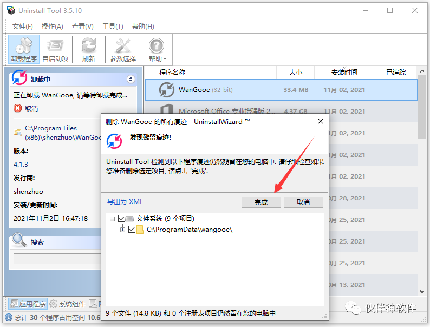Click the 9 个文件 (14.8 KB) status text
The image size is (430, 327).
(190, 313)
